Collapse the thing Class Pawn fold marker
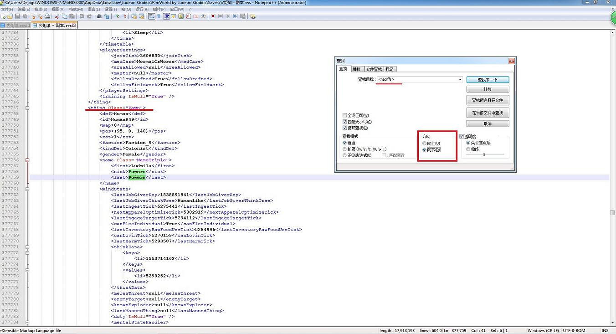Image resolution: width=616 pixels, height=334 pixels. (x=27, y=108)
